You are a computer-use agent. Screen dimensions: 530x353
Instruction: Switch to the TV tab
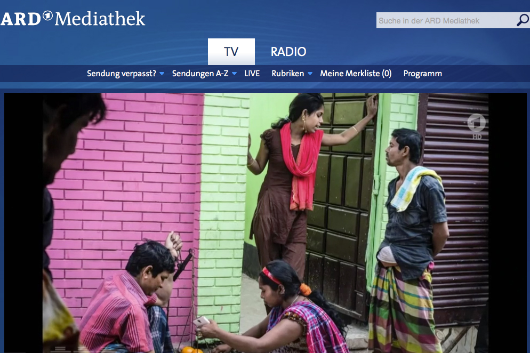point(231,51)
